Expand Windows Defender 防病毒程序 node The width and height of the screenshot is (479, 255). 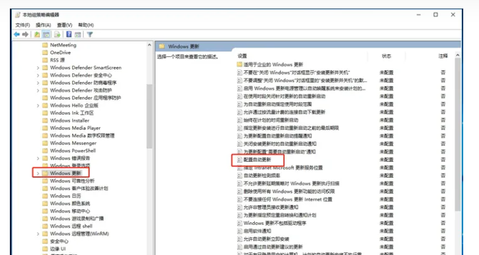[x=38, y=83]
